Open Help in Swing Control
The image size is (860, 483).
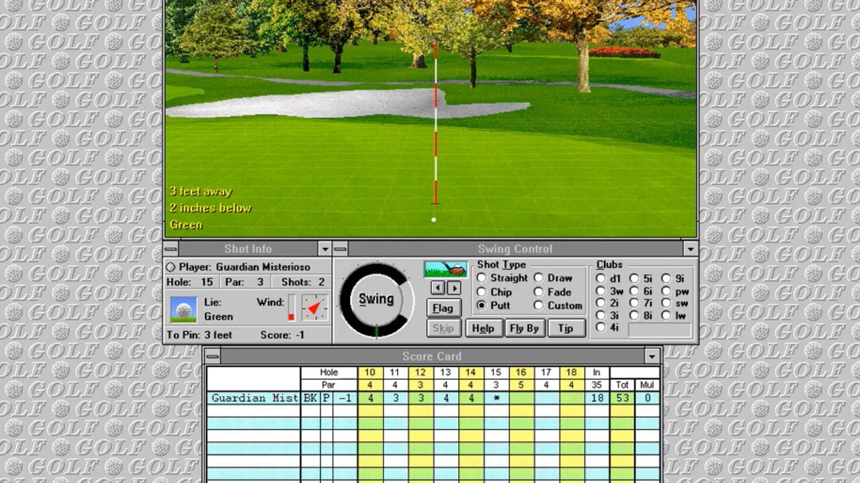pos(484,328)
